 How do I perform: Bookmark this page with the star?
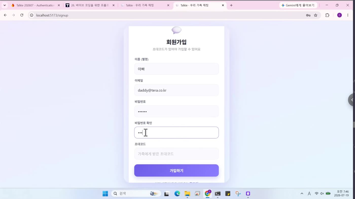coord(316,15)
